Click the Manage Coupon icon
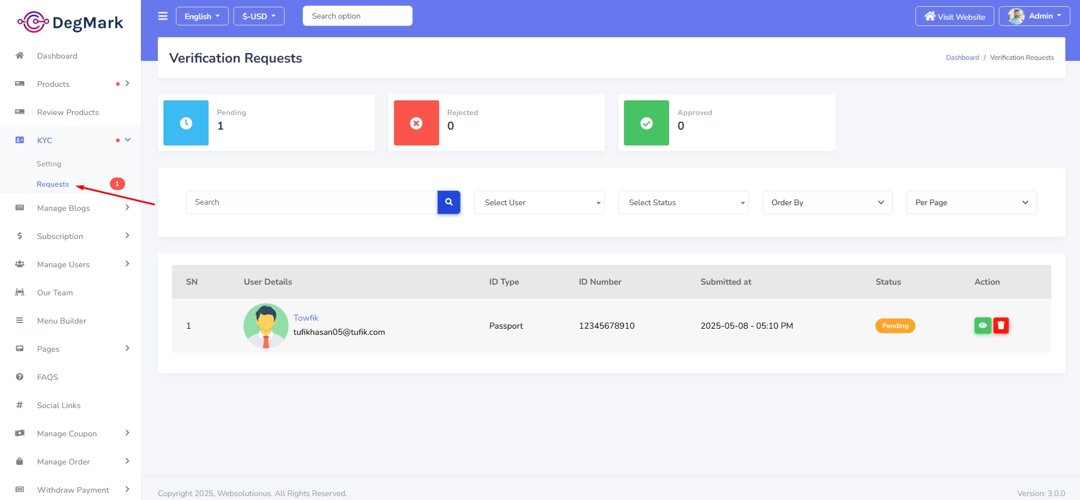This screenshot has width=1080, height=500. coord(20,433)
